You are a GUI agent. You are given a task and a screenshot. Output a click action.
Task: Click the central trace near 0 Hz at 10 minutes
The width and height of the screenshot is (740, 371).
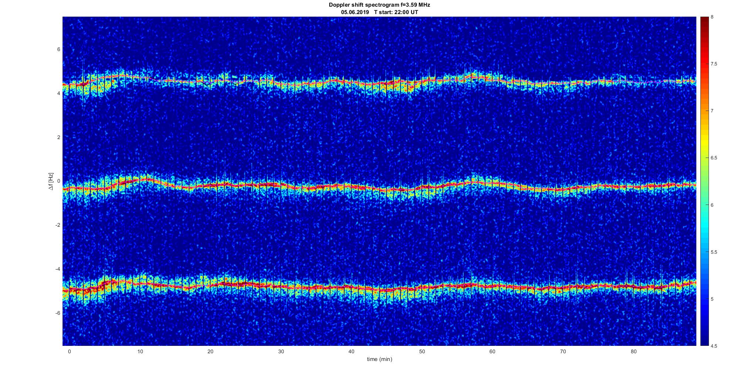coord(140,181)
